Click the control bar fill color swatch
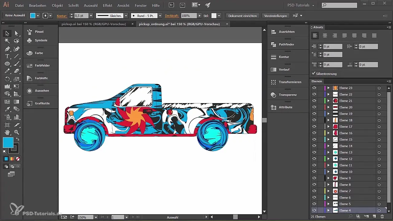The image size is (393, 221). [x=33, y=16]
